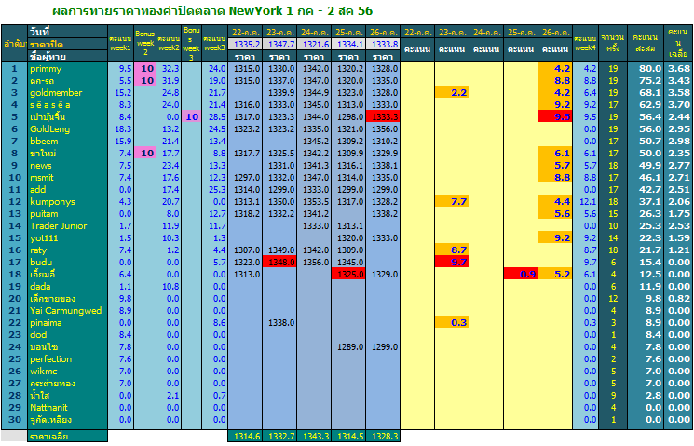Select the week4 score 12.1 for kumponys

[x=588, y=202]
